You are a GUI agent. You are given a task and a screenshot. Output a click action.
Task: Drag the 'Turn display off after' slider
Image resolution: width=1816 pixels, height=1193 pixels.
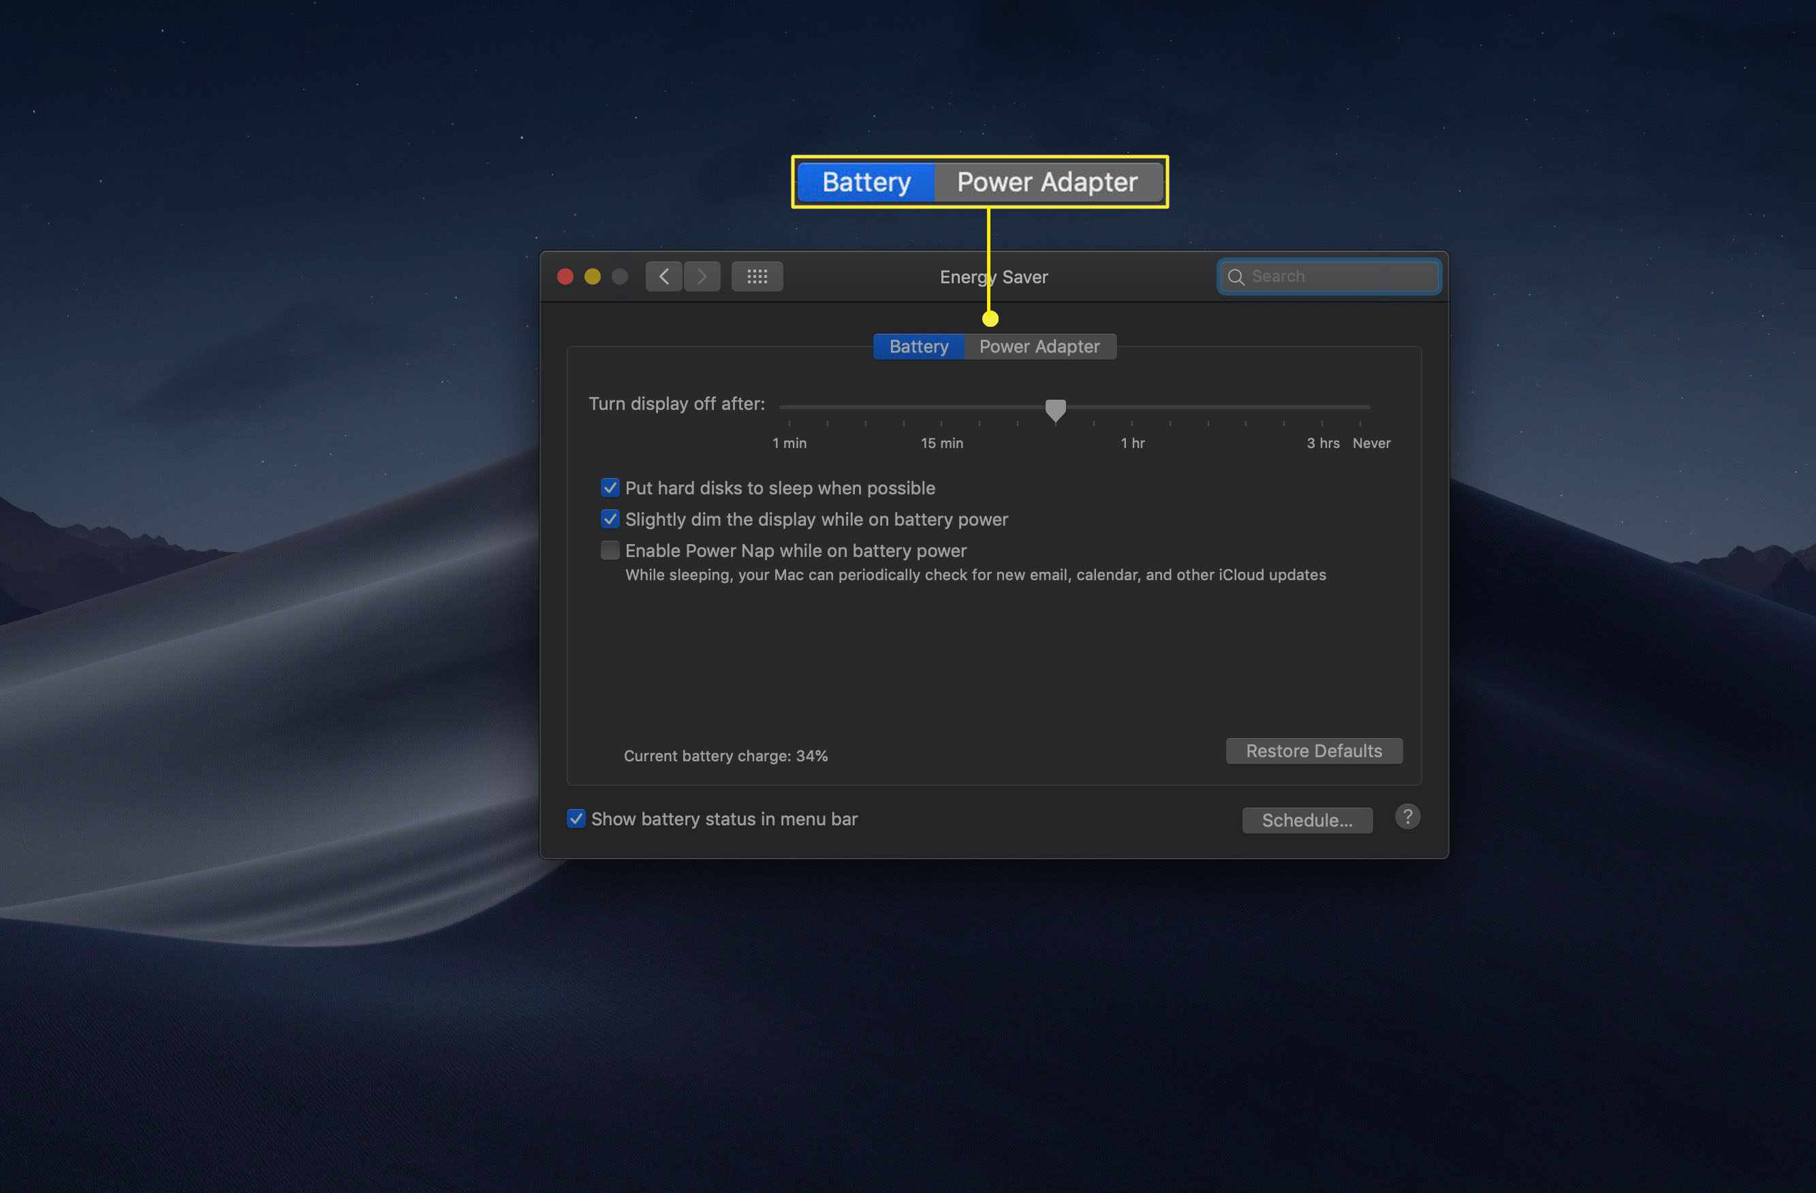tap(1054, 409)
